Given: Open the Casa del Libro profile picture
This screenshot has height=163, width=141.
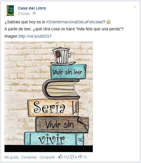Looking at the screenshot, I should (10, 10).
